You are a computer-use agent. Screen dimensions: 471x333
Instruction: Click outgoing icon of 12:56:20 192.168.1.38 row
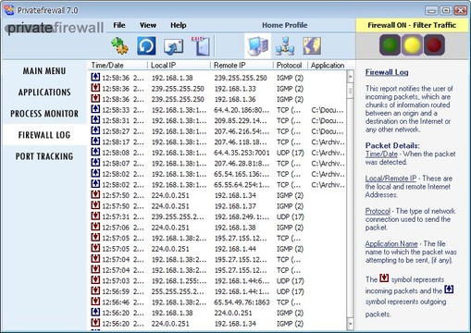[x=95, y=312]
